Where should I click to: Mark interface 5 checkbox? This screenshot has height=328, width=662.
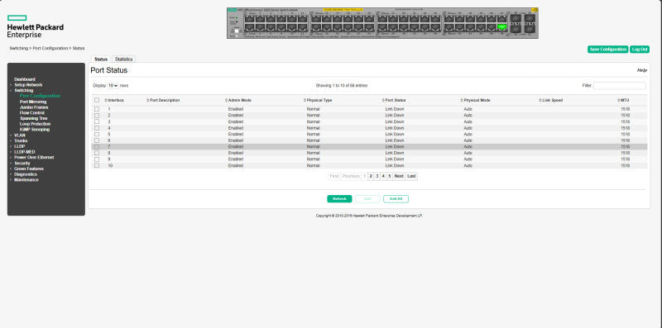pos(97,134)
